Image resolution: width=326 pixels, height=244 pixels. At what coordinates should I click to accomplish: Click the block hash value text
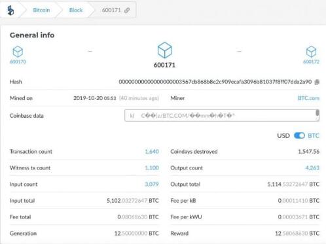coord(215,82)
